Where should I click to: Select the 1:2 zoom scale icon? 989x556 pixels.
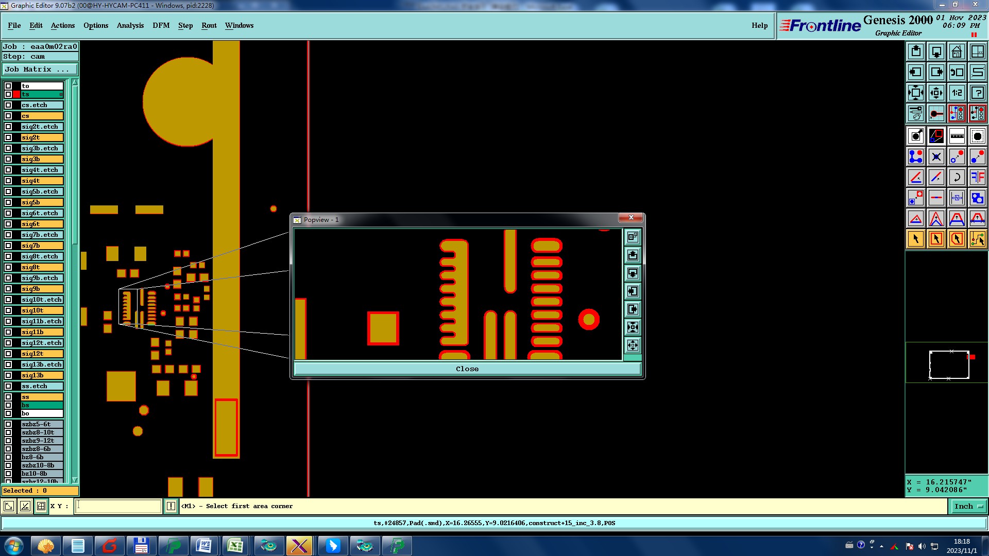[957, 93]
